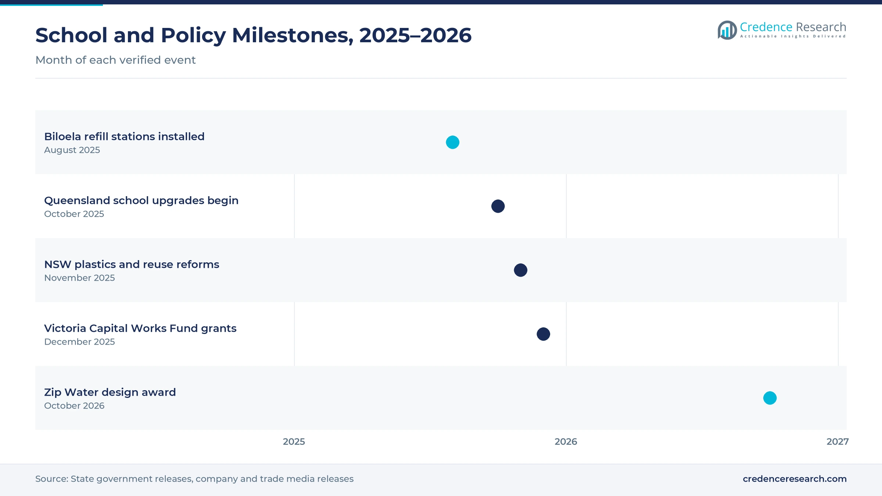Viewport: 882px width, 496px height.
Task: Click the Credence Research logo icon
Action: pos(727,30)
